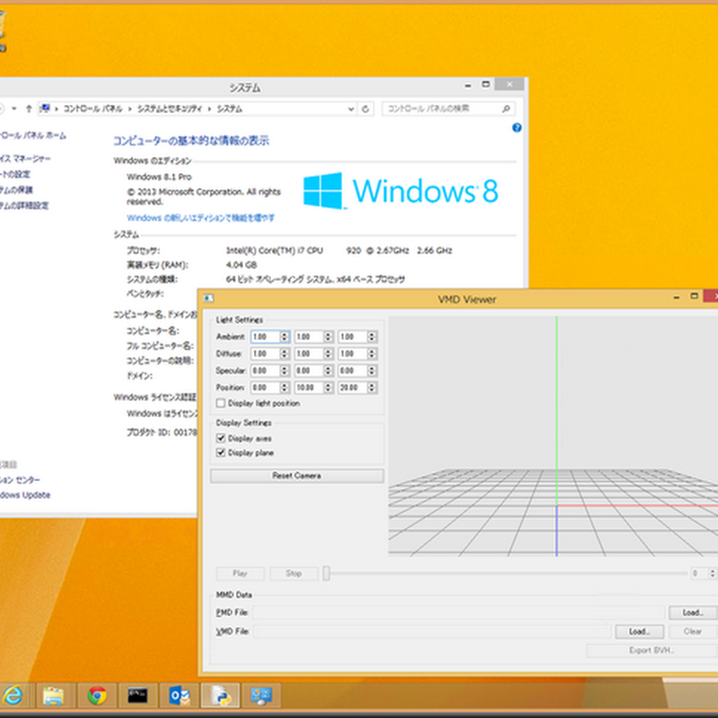Click the blue help icon in System window
Screen dimensions: 718x718
[516, 128]
